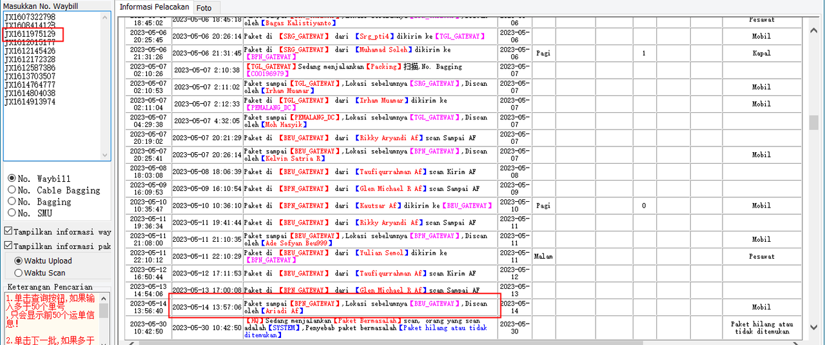
Task: Click the 2023-05-14 13:57:06 timestamp cell
Action: [208, 307]
